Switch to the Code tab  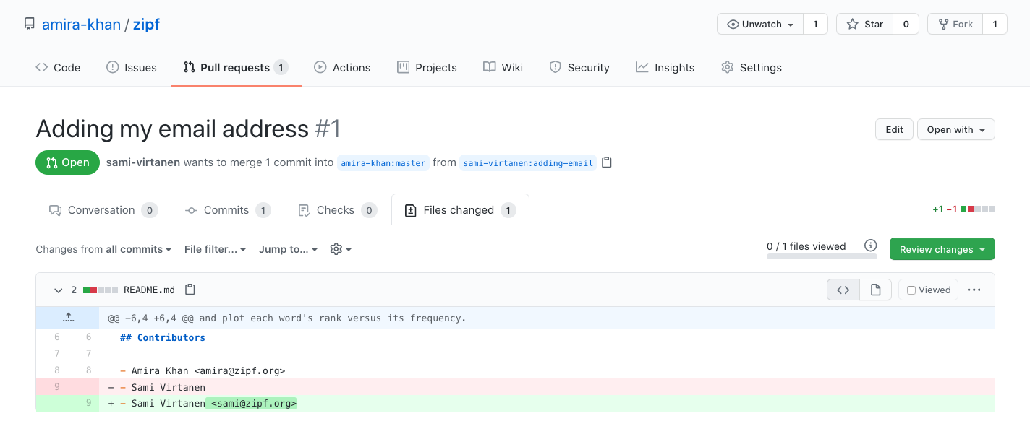(x=58, y=67)
